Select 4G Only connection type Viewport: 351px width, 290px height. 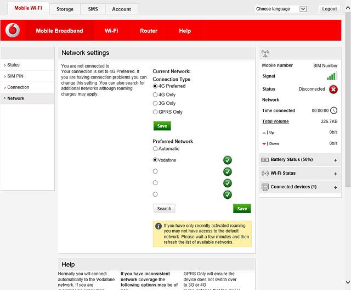coord(155,94)
